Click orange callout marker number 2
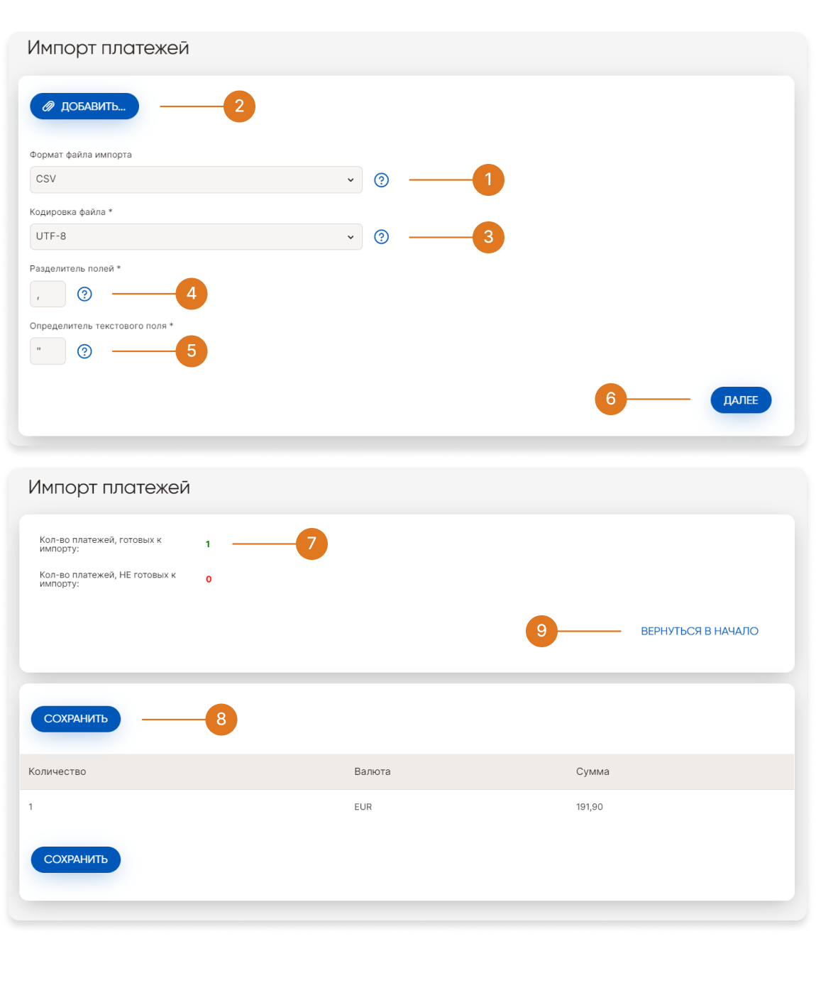 [240, 106]
